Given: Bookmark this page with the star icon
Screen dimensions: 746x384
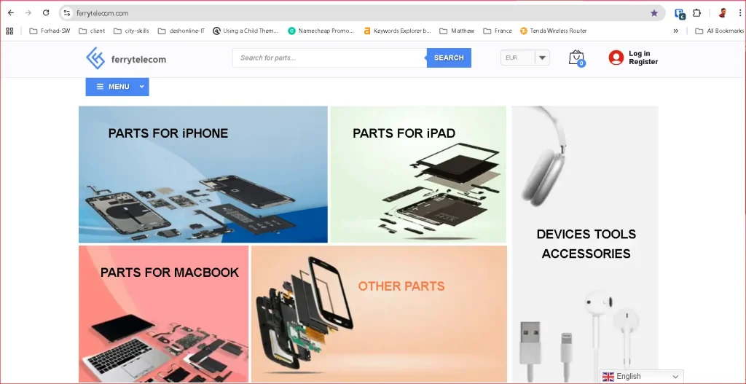Looking at the screenshot, I should [653, 13].
